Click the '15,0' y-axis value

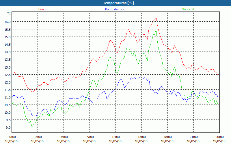[x=8, y=37]
